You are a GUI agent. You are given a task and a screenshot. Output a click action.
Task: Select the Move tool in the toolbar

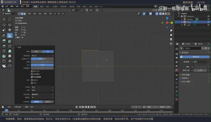(x=4, y=25)
